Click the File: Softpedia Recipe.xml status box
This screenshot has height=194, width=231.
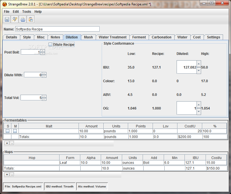pos(23,186)
